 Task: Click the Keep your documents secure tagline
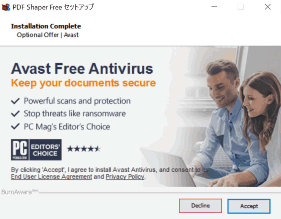[83, 83]
